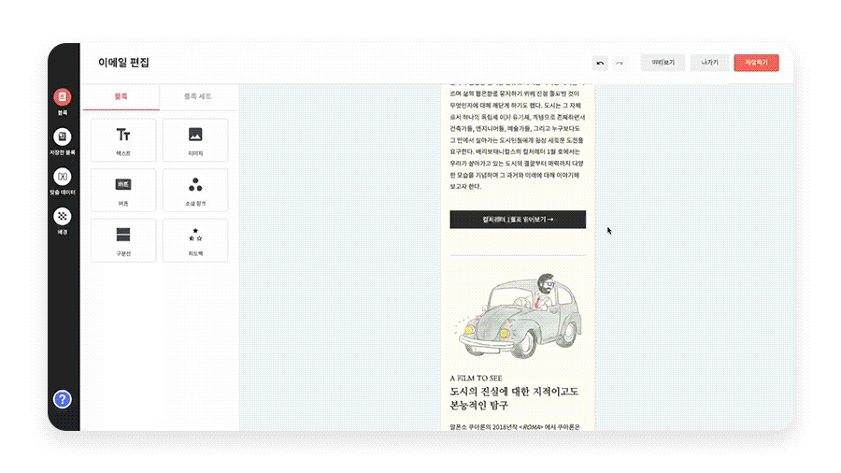Redo the last undone edit
Screen dimensions: 841x473
(x=620, y=63)
